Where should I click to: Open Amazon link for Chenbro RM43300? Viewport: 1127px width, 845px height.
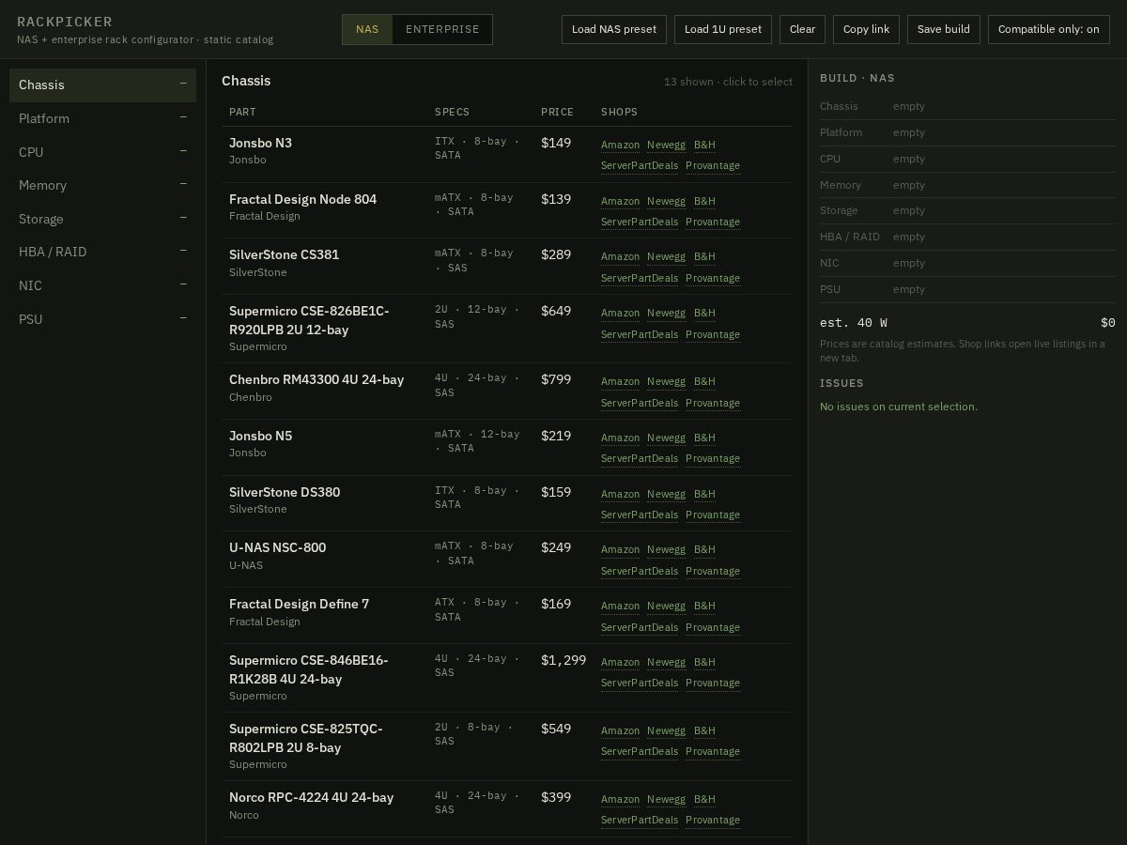click(x=620, y=381)
